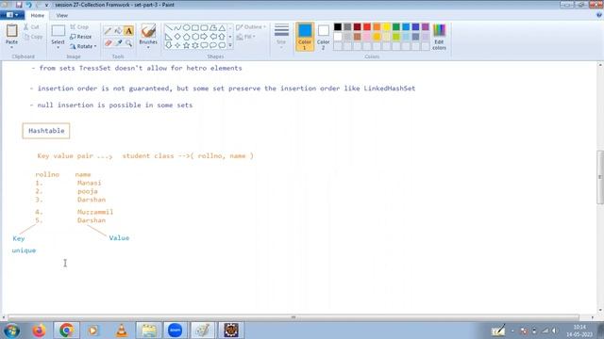Open Zoom from the taskbar
The height and width of the screenshot is (339, 604).
pos(176,331)
